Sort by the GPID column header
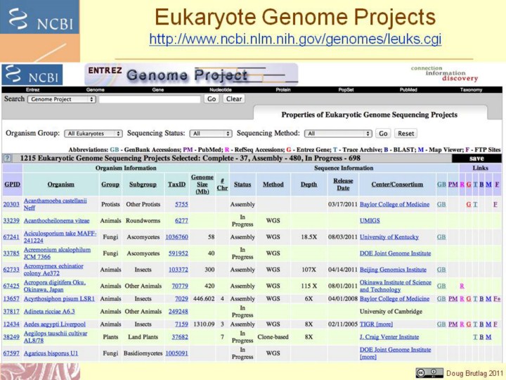This screenshot has height=380, width=506. (12, 184)
